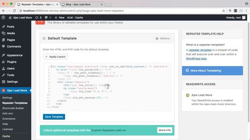Screen dimensions: 250x140
Task: Open a new browser tab
Action: (x=109, y=5)
